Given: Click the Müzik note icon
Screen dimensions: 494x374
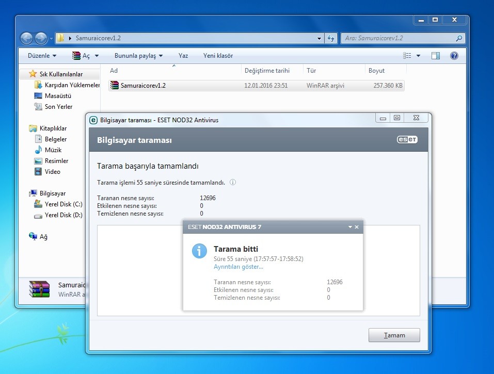Looking at the screenshot, I should click(38, 150).
